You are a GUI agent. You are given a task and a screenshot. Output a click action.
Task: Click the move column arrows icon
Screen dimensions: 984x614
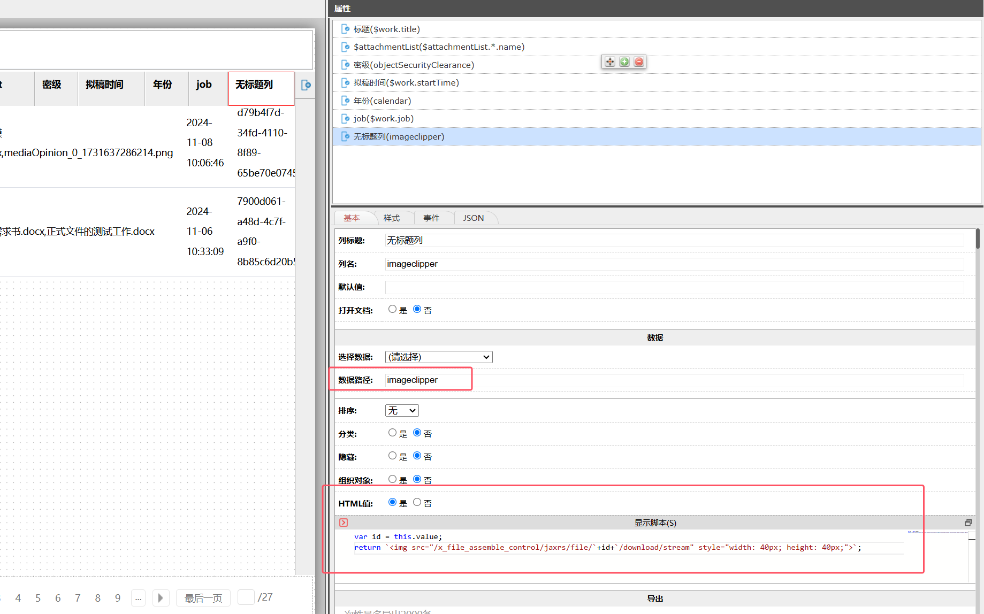[x=609, y=62]
